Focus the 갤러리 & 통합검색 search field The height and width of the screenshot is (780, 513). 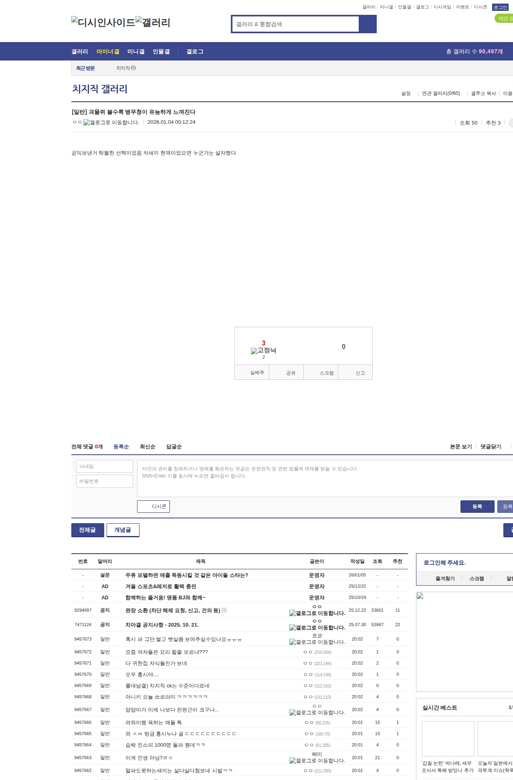295,24
